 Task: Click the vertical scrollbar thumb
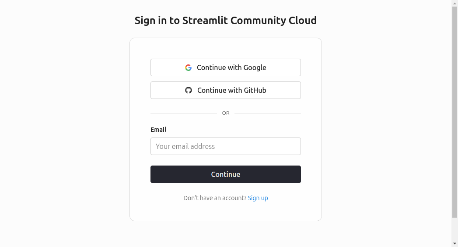(x=455, y=109)
